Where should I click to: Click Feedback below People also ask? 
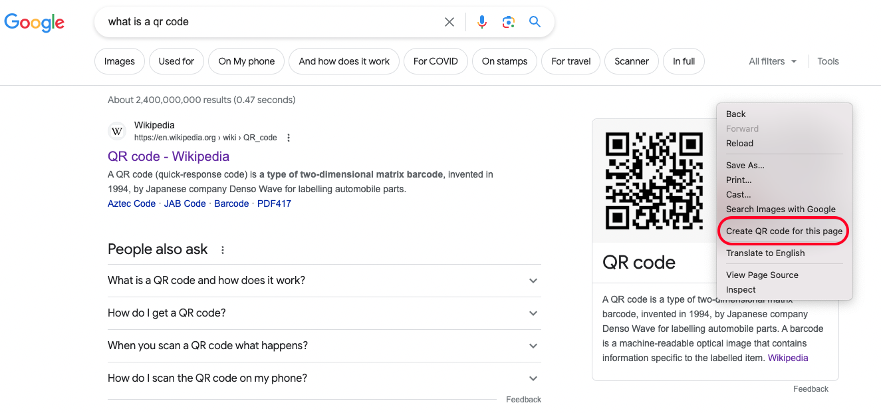(x=523, y=400)
